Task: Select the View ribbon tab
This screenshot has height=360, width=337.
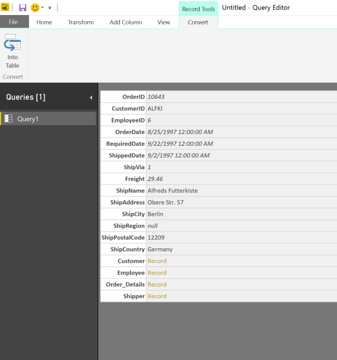Action: pyautogui.click(x=163, y=22)
